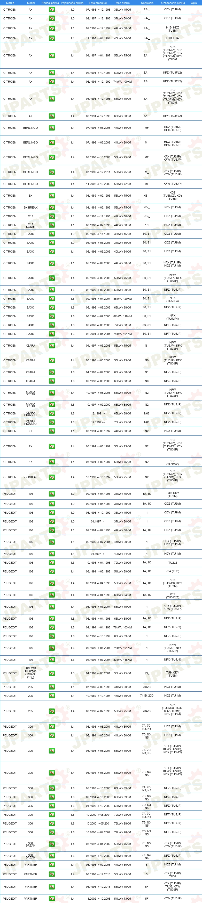
Task: Click production years 12.1986 -> 04.1994
Action: pos(98,39)
